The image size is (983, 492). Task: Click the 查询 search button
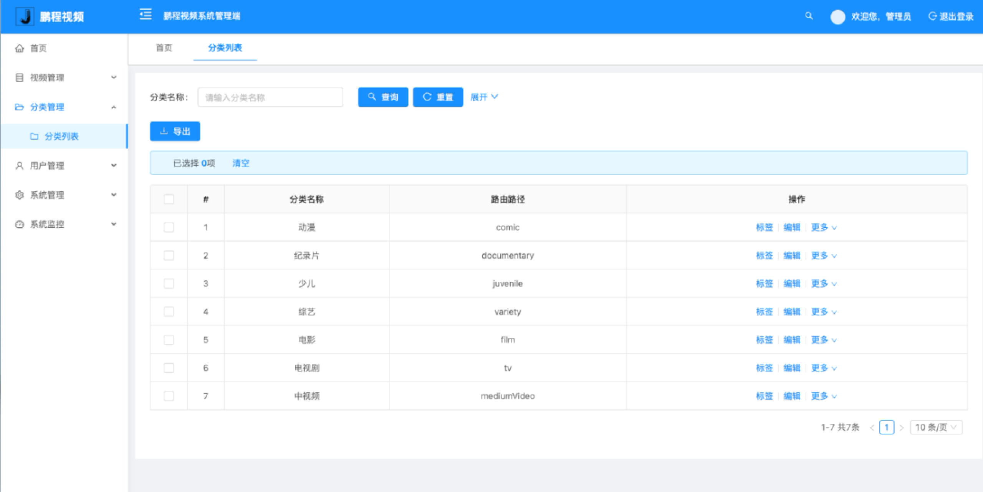[x=383, y=97]
